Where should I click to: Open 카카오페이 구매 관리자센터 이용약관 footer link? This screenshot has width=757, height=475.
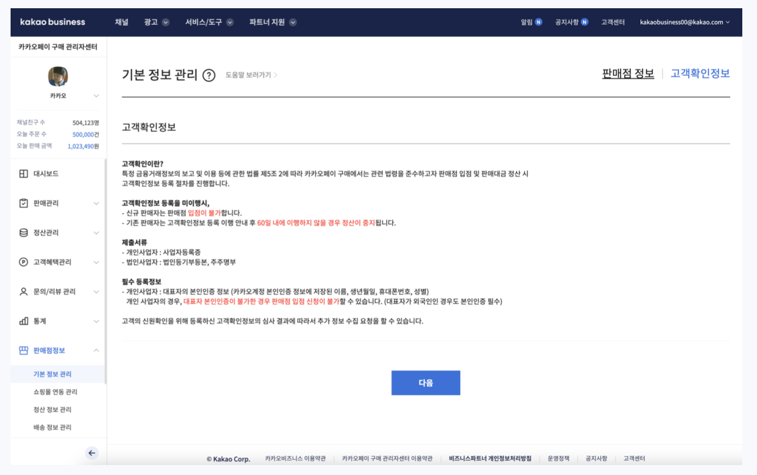coord(387,459)
